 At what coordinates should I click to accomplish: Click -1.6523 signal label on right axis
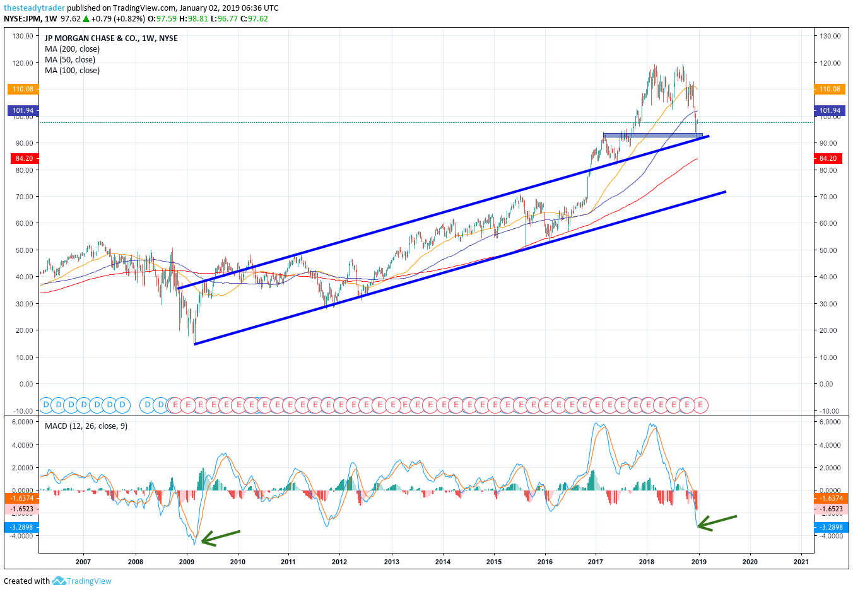click(832, 509)
